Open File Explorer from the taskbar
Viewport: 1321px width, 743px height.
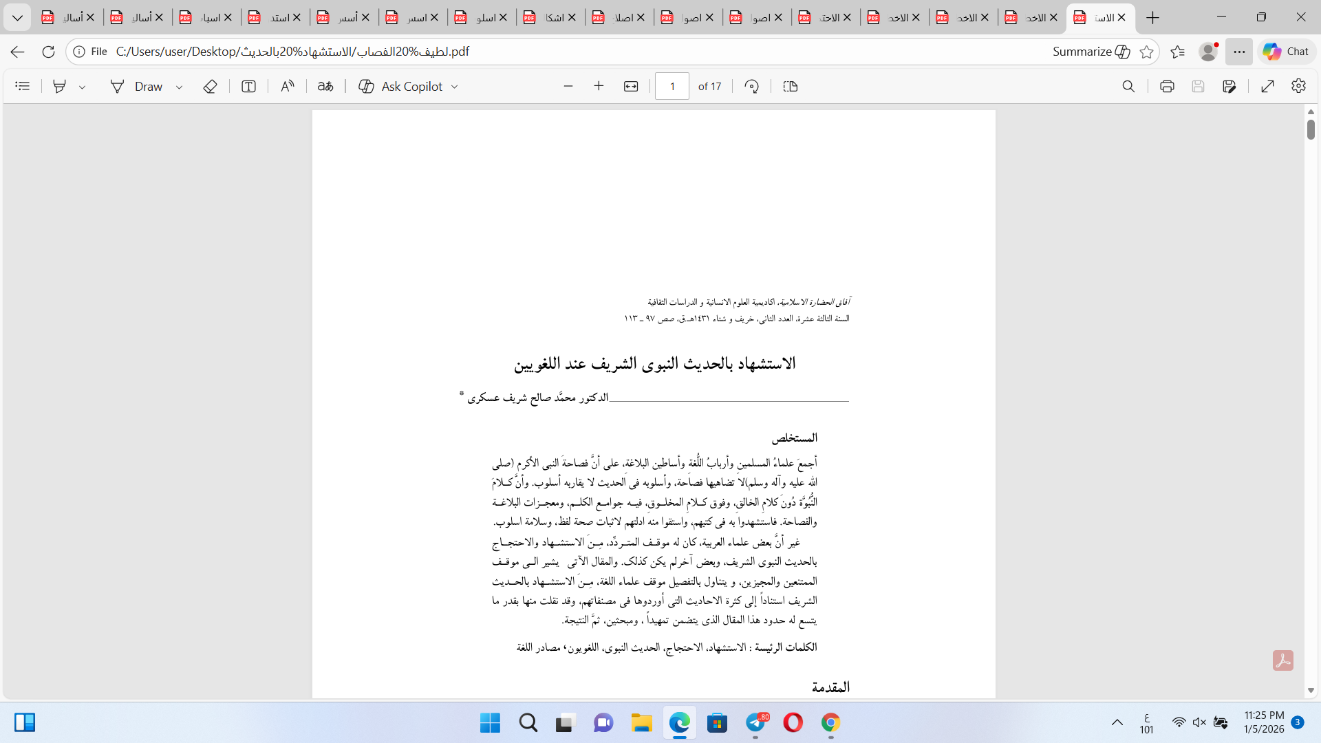pos(641,723)
